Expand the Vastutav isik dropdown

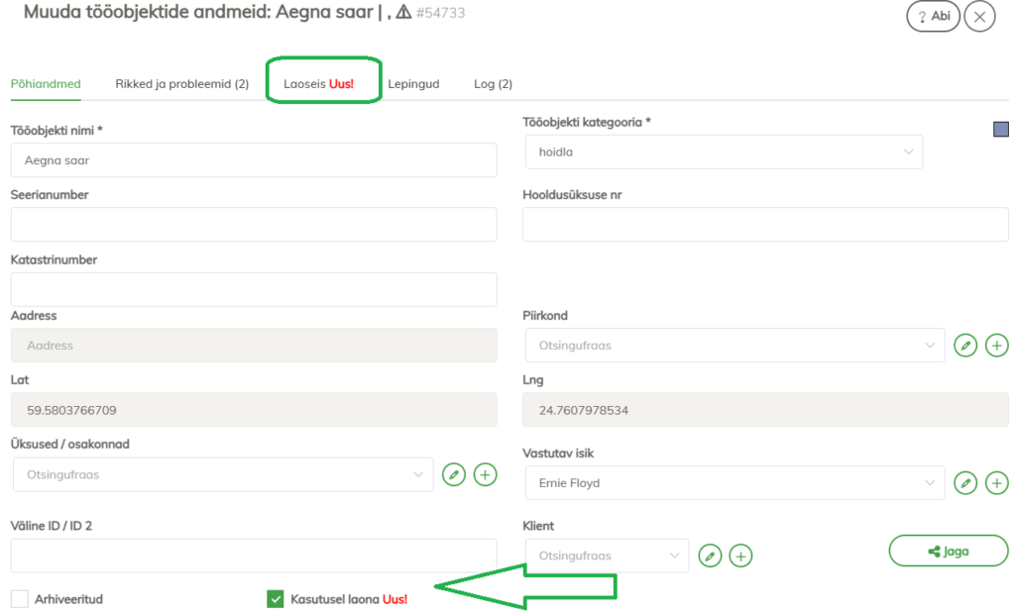tap(734, 483)
